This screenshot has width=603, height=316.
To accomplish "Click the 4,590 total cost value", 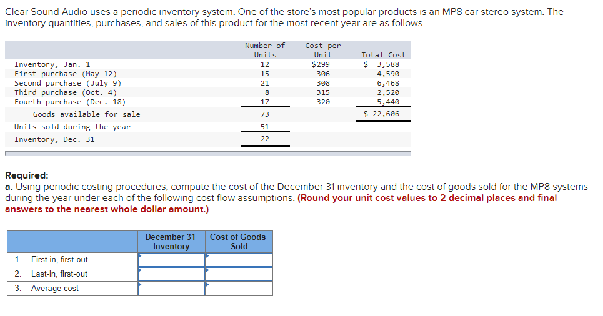I will (x=388, y=74).
